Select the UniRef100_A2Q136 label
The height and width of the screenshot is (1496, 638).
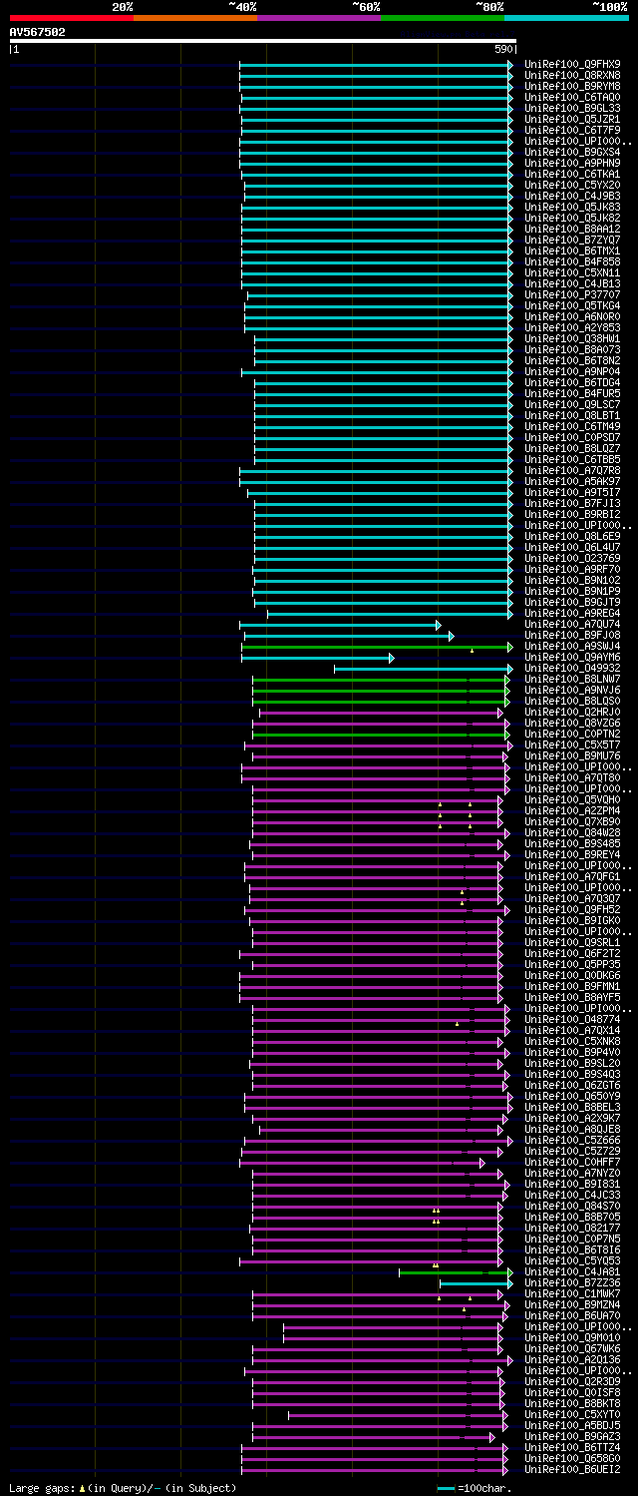[572, 1359]
